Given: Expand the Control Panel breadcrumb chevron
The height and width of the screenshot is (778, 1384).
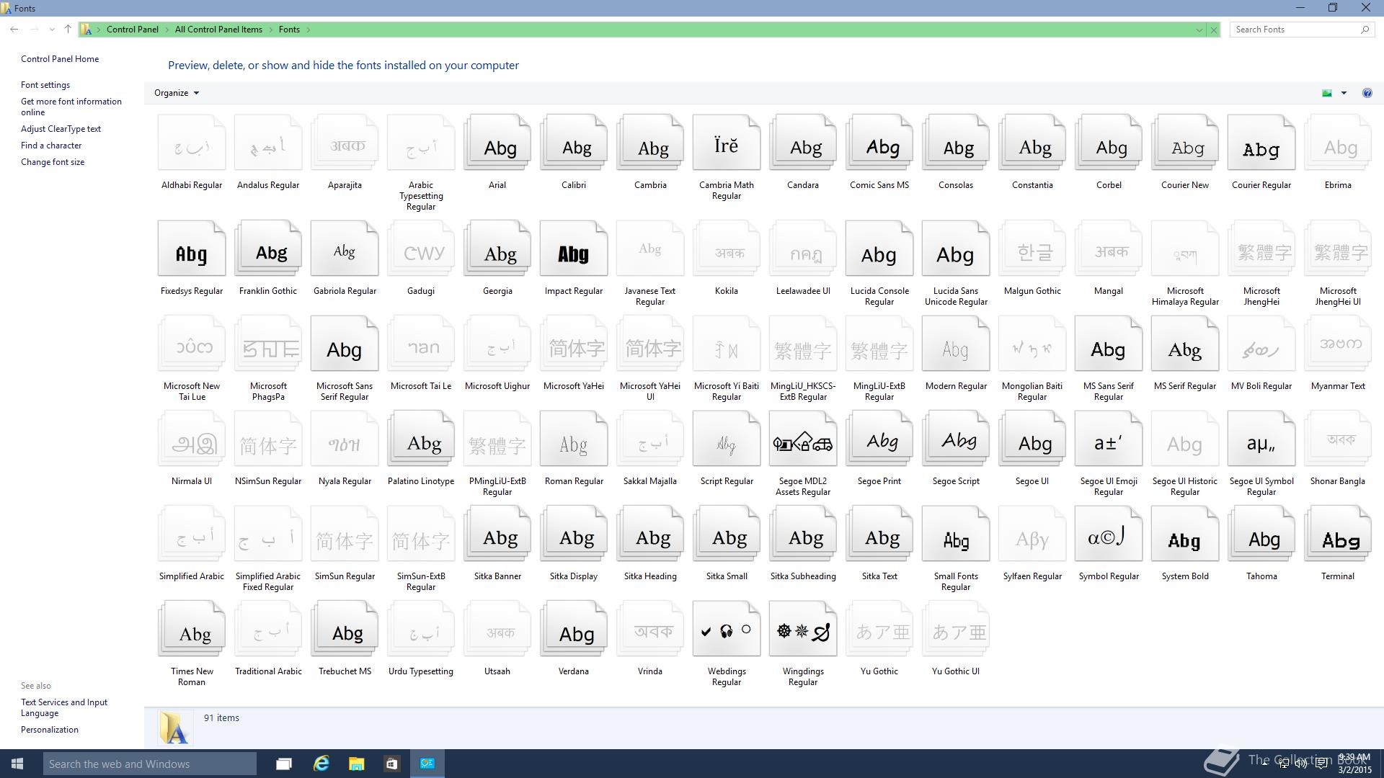Looking at the screenshot, I should coord(167,30).
